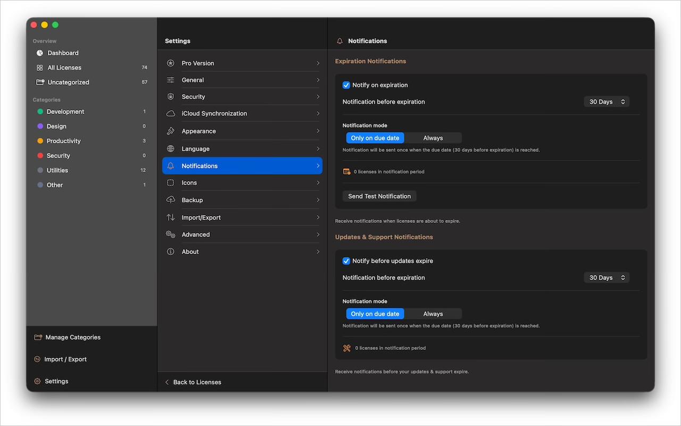Open the Icons settings section
681x426 pixels.
coord(242,183)
